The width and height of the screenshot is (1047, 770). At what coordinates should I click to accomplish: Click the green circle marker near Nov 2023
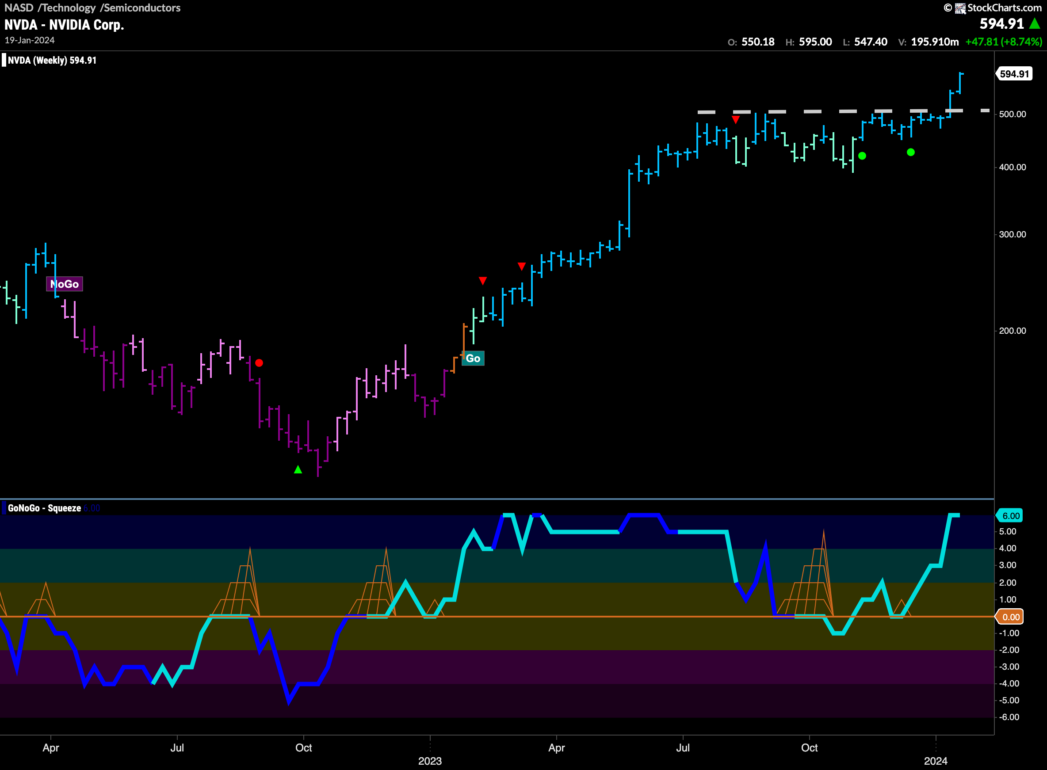[862, 156]
